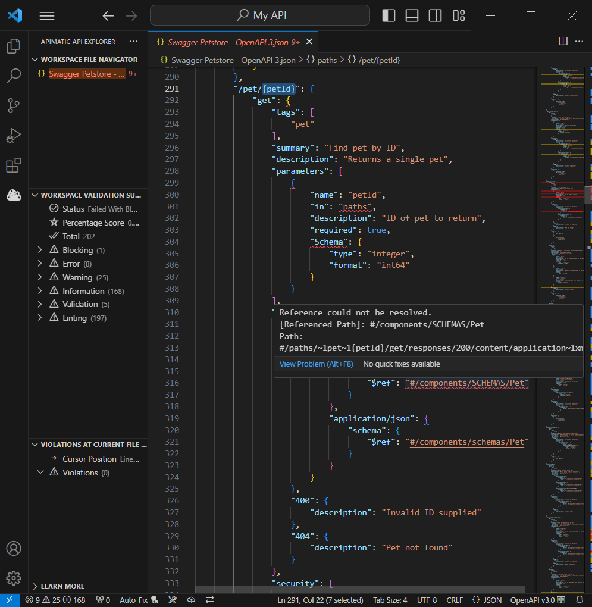Click the My API command center search box
The image size is (592, 607).
tap(259, 15)
